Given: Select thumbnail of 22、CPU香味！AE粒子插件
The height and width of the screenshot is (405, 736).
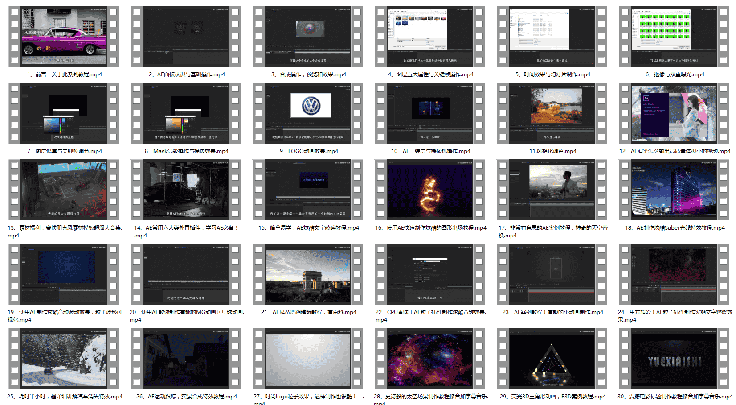Looking at the screenshot, I should pyautogui.click(x=430, y=274).
